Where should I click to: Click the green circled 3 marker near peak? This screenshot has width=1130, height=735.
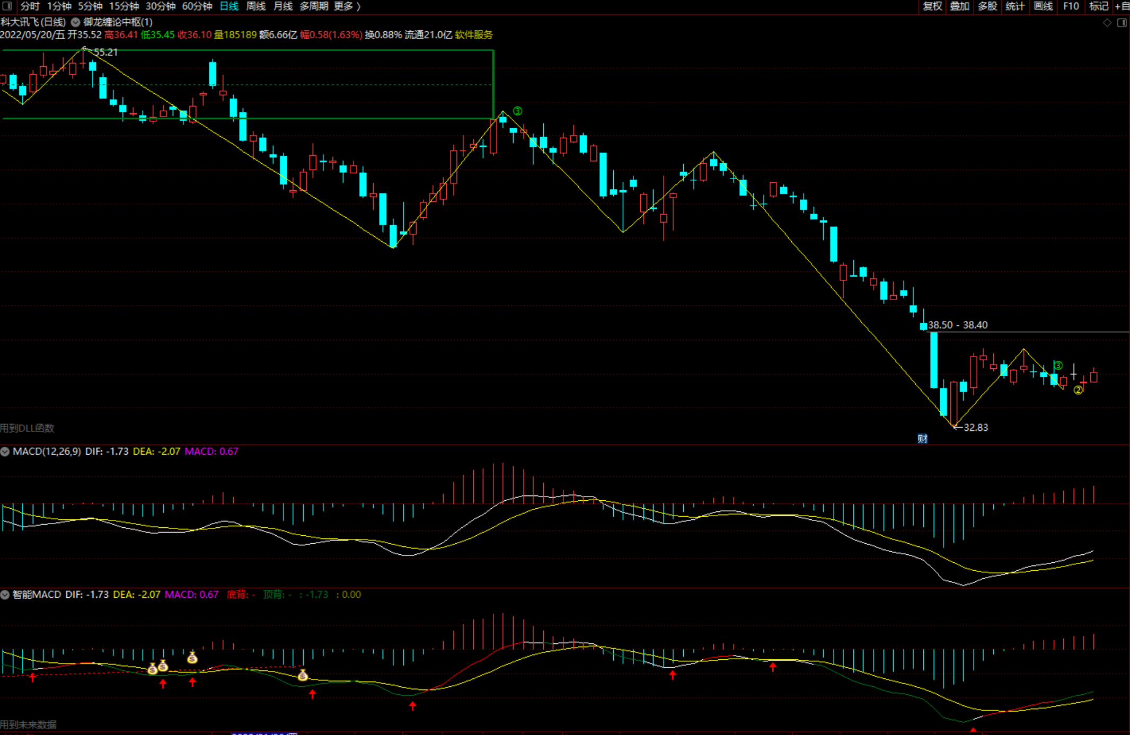pyautogui.click(x=517, y=111)
